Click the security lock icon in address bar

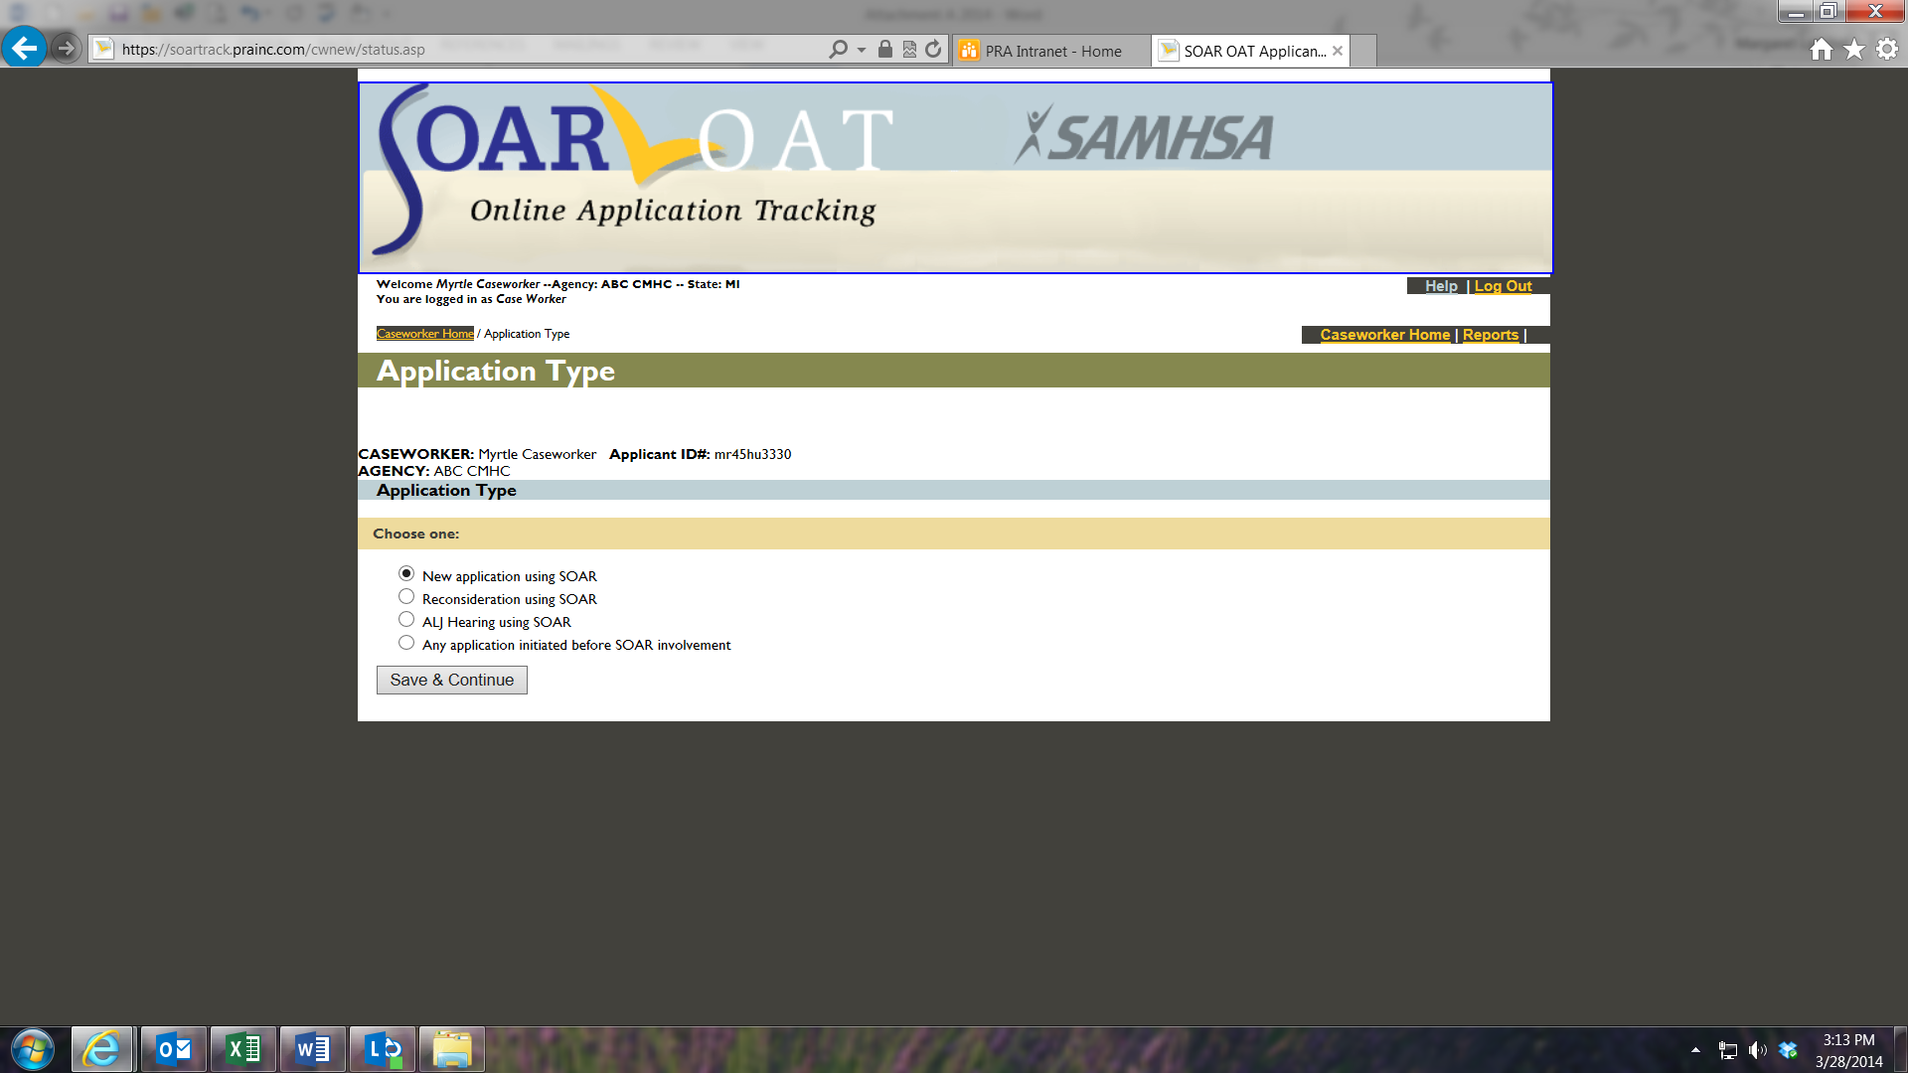point(884,49)
